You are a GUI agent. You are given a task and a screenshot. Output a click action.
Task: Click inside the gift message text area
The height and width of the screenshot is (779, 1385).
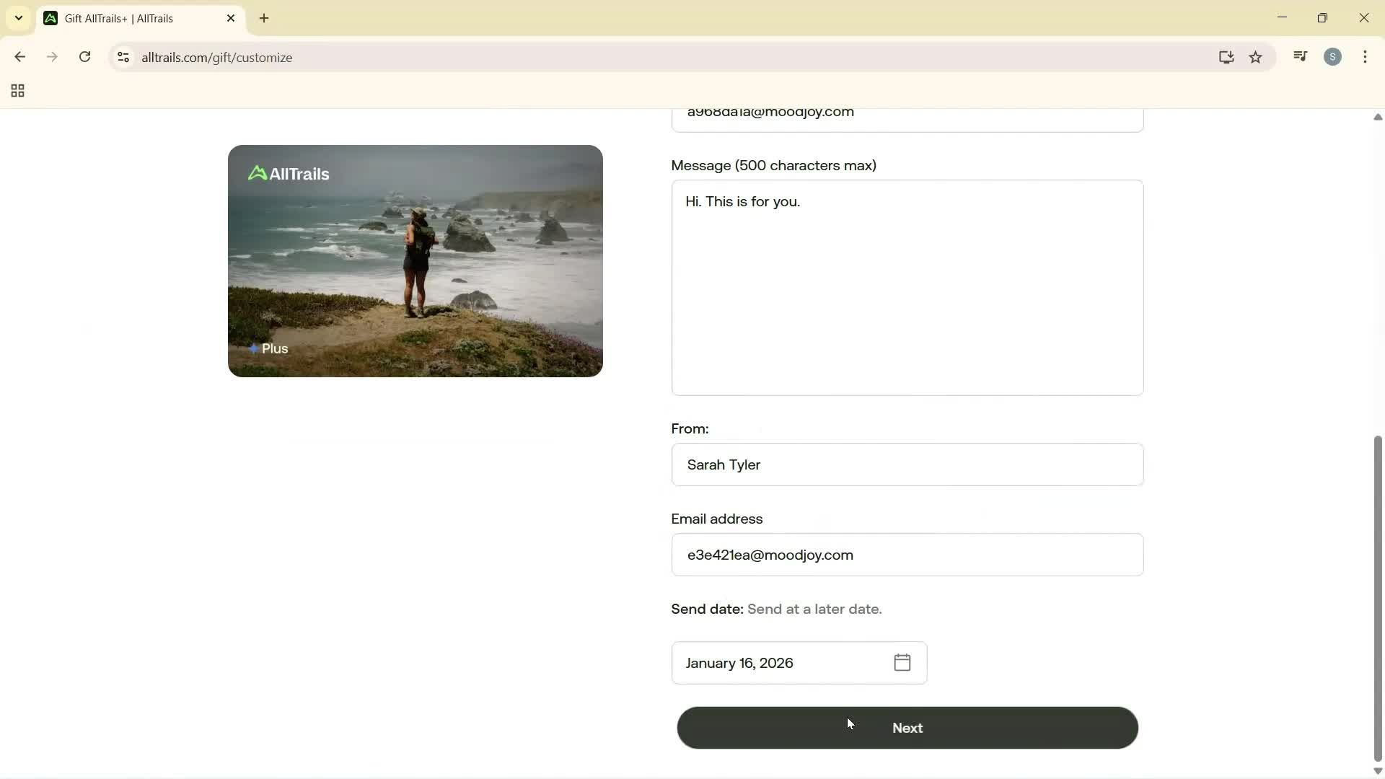click(x=906, y=287)
